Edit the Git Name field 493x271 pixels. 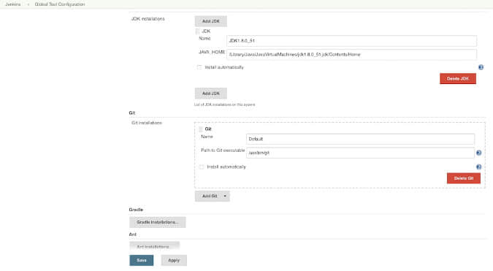coord(360,139)
